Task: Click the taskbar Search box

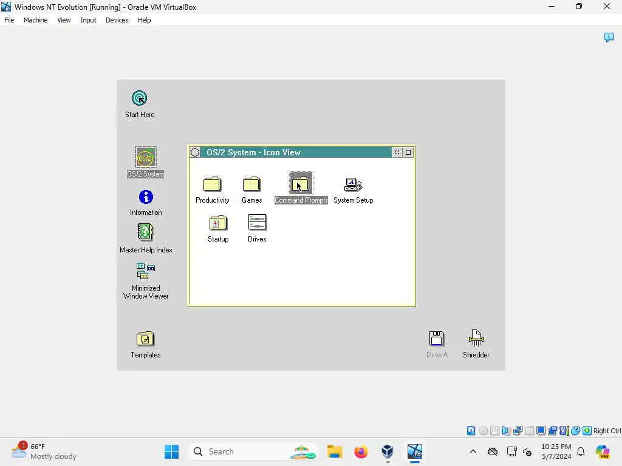Action: click(253, 451)
